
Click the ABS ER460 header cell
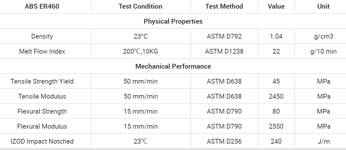pyautogui.click(x=42, y=6)
